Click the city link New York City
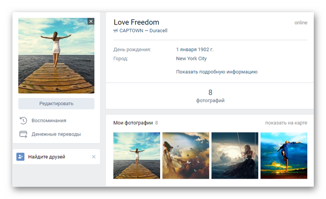326x199 pixels. click(191, 59)
